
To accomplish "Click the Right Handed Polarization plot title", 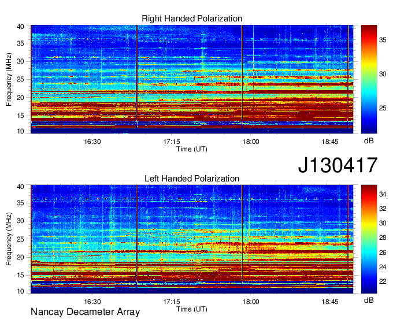I will click(192, 18).
